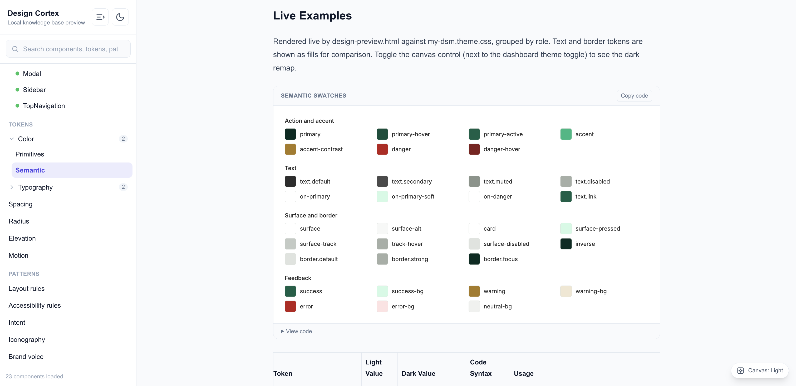Click the border.focus swatch
796x386 pixels.
click(x=474, y=259)
